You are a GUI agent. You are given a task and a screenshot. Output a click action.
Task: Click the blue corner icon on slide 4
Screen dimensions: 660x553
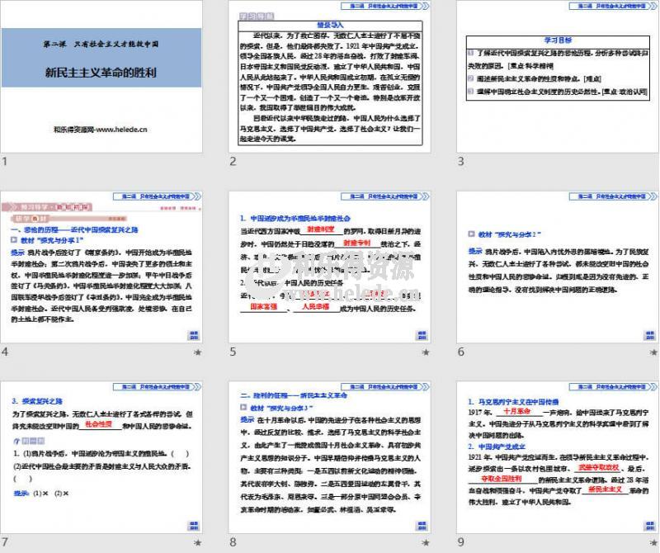coord(194,335)
